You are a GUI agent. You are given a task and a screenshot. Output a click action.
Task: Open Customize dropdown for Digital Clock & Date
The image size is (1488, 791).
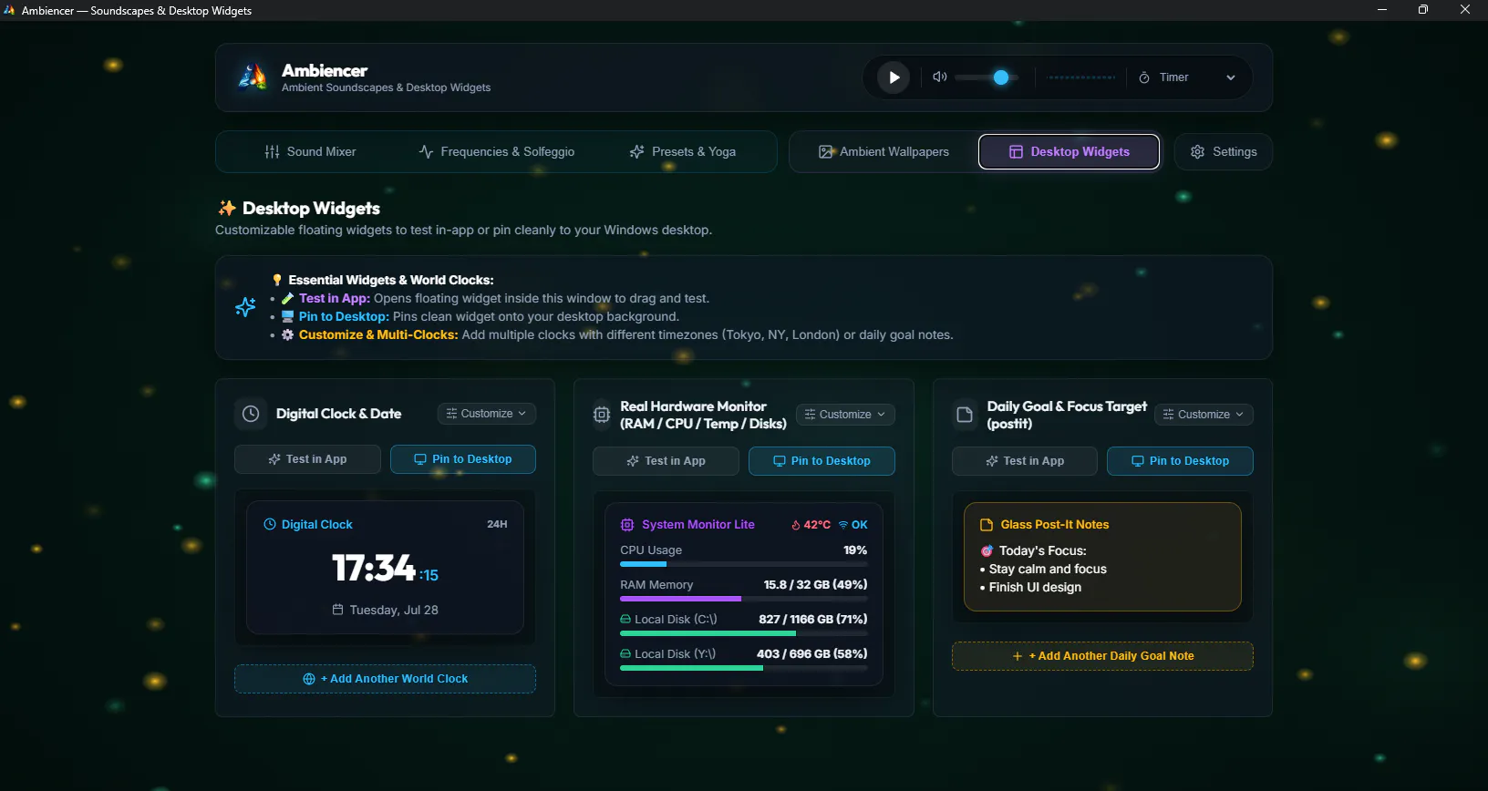(486, 414)
